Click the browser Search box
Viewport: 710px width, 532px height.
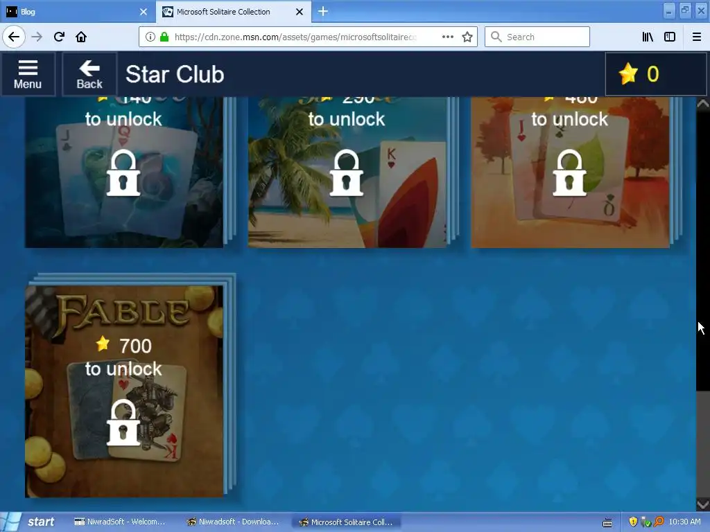click(537, 37)
